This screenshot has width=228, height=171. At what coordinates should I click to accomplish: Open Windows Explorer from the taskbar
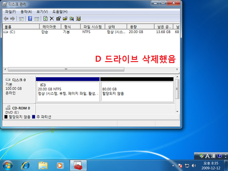pos(43,166)
